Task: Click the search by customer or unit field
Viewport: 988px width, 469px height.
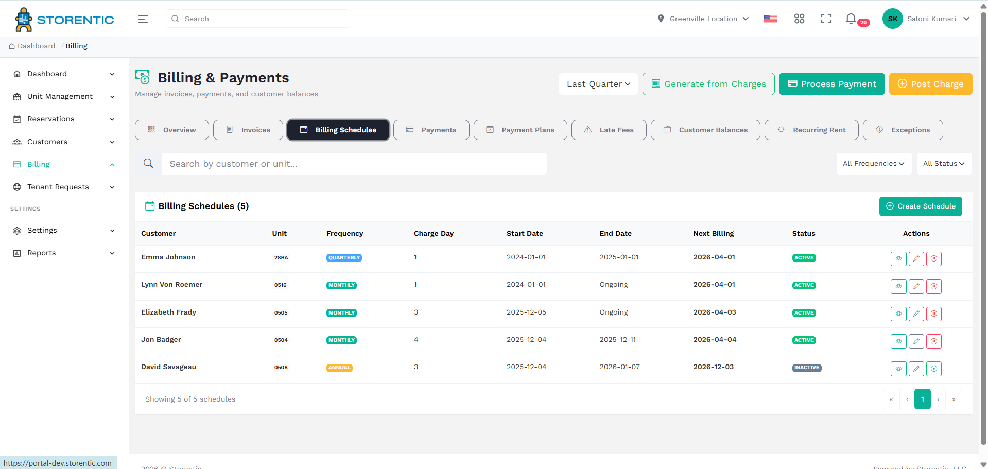Action: [x=354, y=163]
